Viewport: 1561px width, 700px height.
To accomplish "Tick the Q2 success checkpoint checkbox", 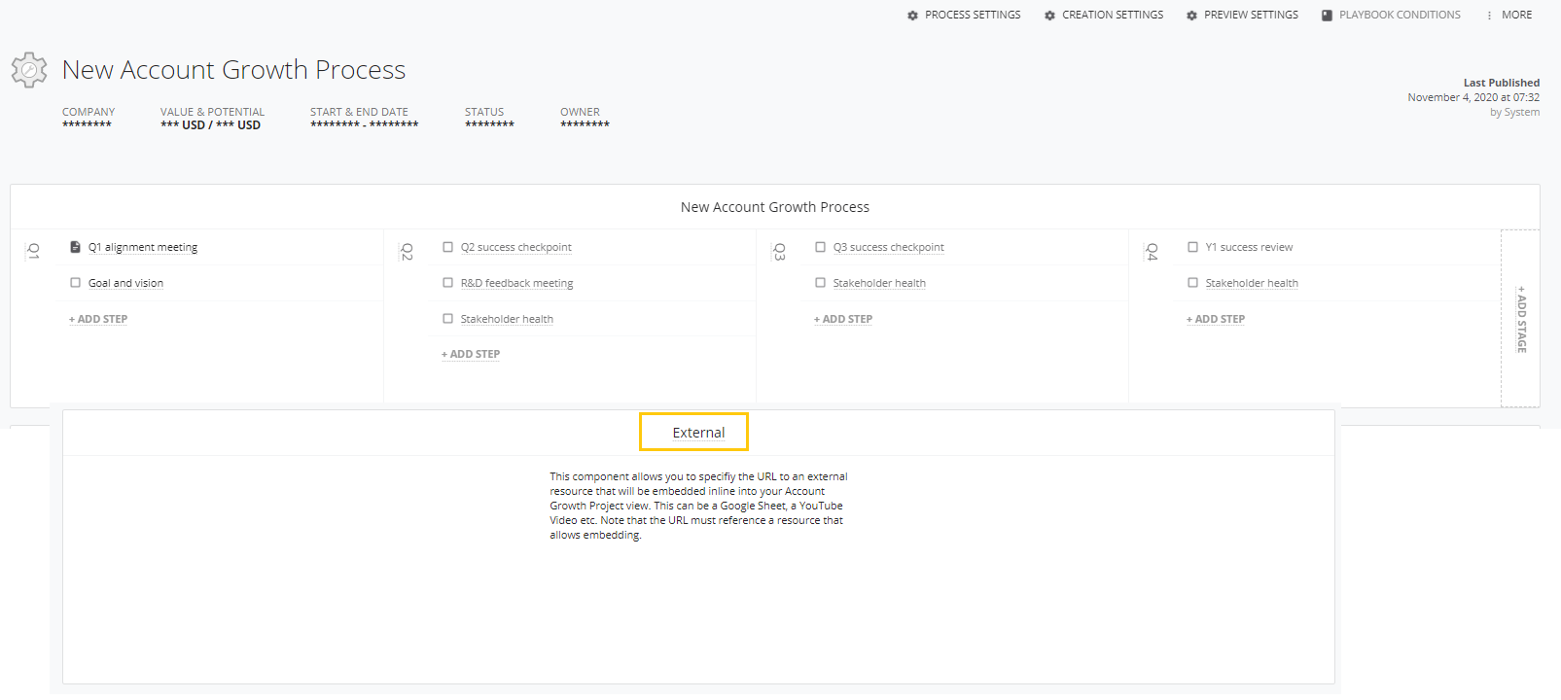I will 447,247.
